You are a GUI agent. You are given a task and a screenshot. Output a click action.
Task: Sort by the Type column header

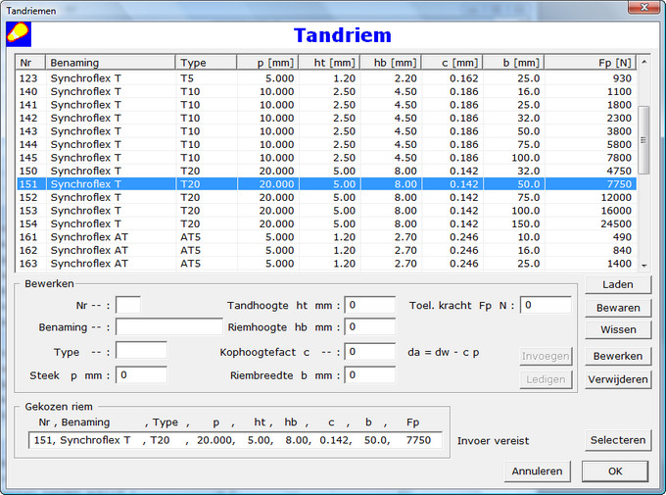pos(206,63)
